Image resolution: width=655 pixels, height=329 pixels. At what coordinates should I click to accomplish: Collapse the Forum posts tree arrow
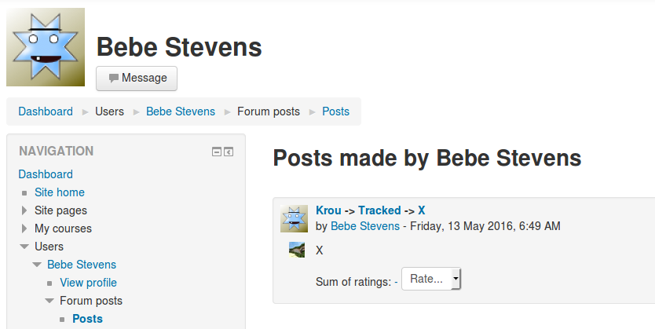[49, 301]
